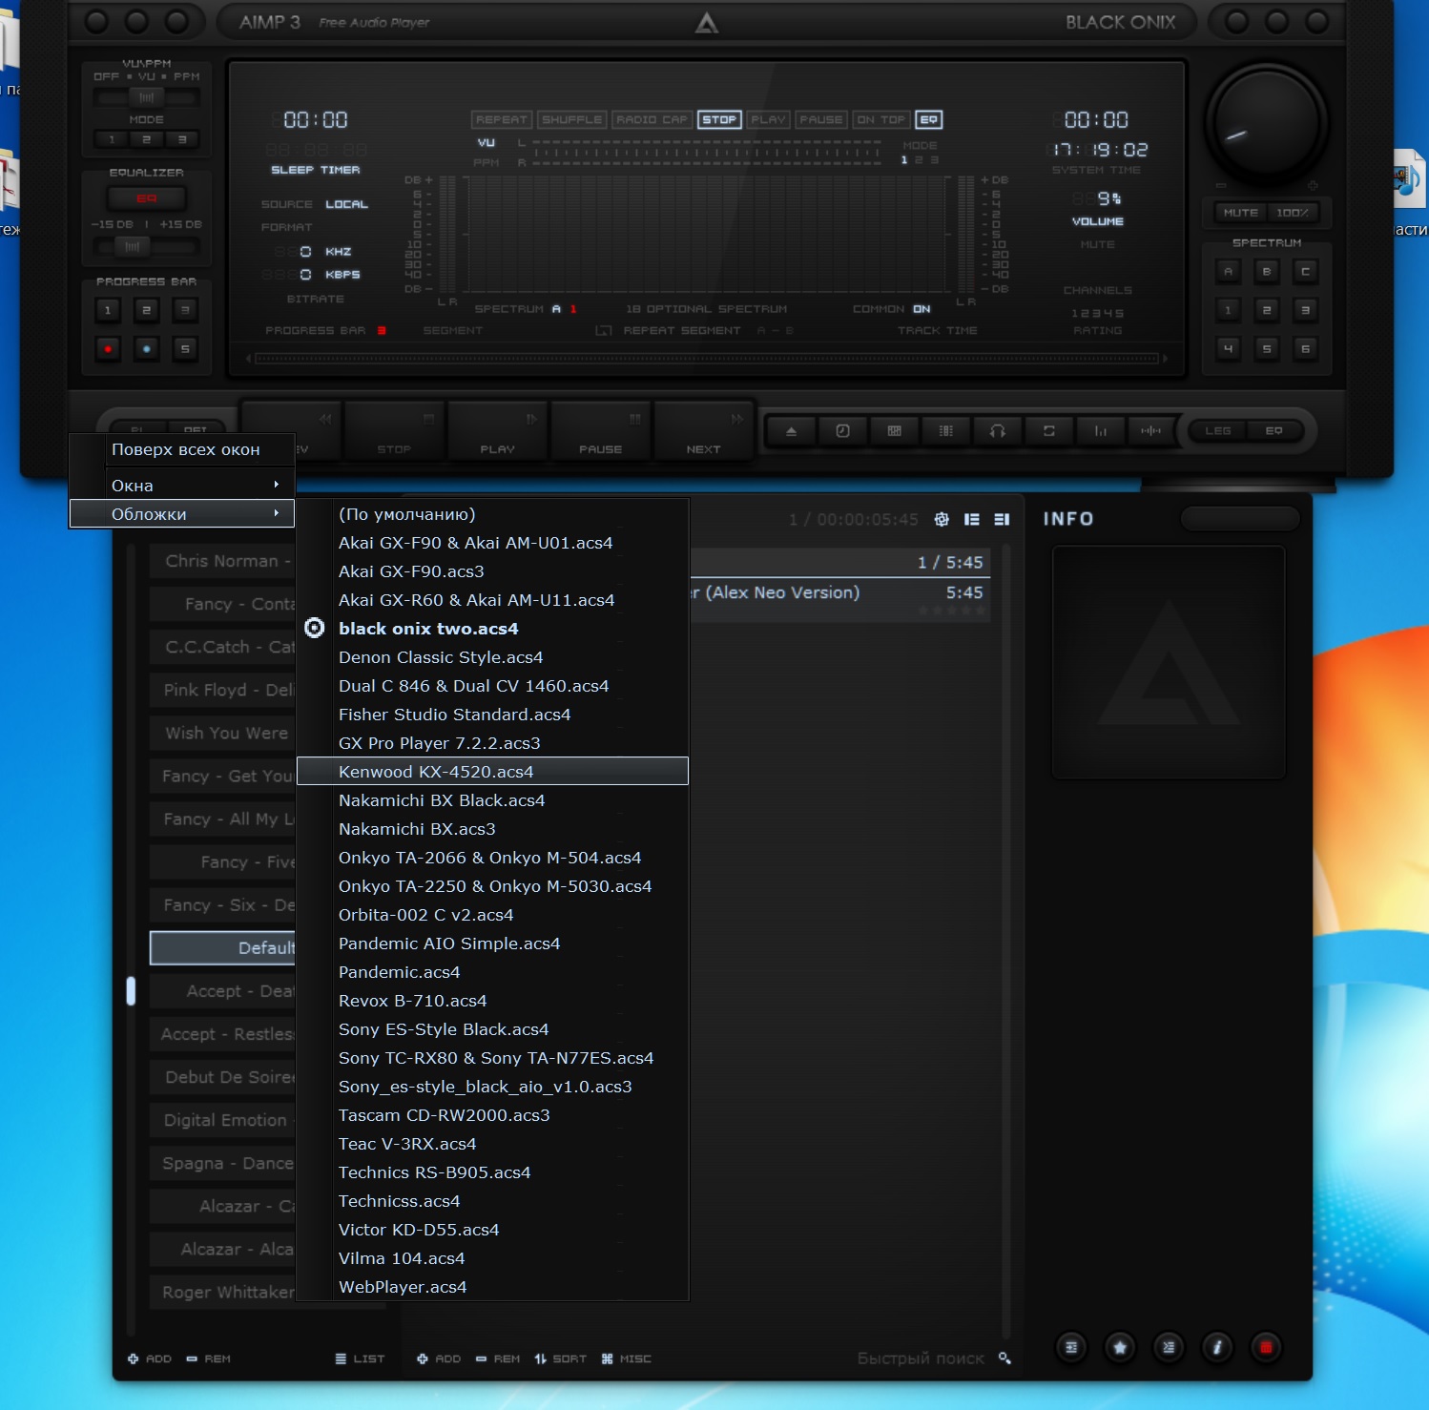Click playlist SORT button
This screenshot has width=1429, height=1410.
(x=561, y=1358)
